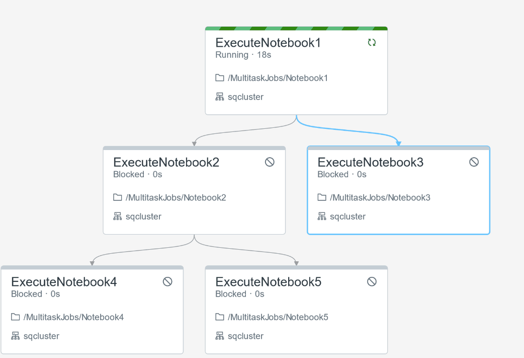Select the ExecuteNotebook1 task title
The width and height of the screenshot is (524, 358).
pyautogui.click(x=268, y=43)
